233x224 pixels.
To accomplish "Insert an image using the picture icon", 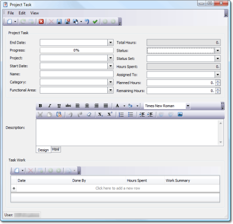I will (x=180, y=115).
